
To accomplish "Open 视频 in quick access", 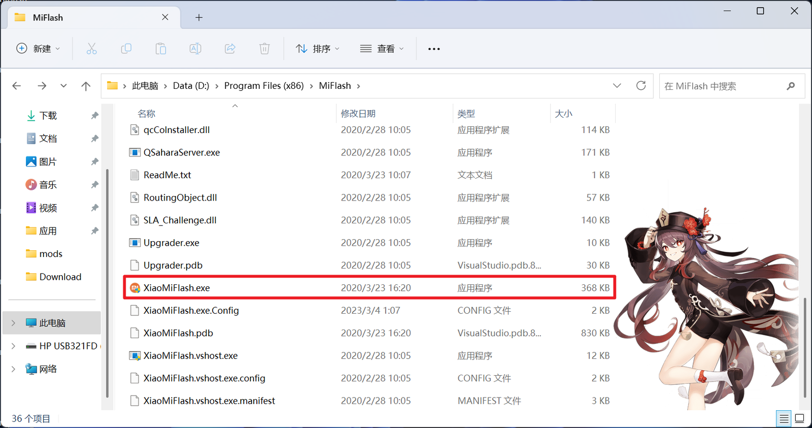I will [48, 208].
